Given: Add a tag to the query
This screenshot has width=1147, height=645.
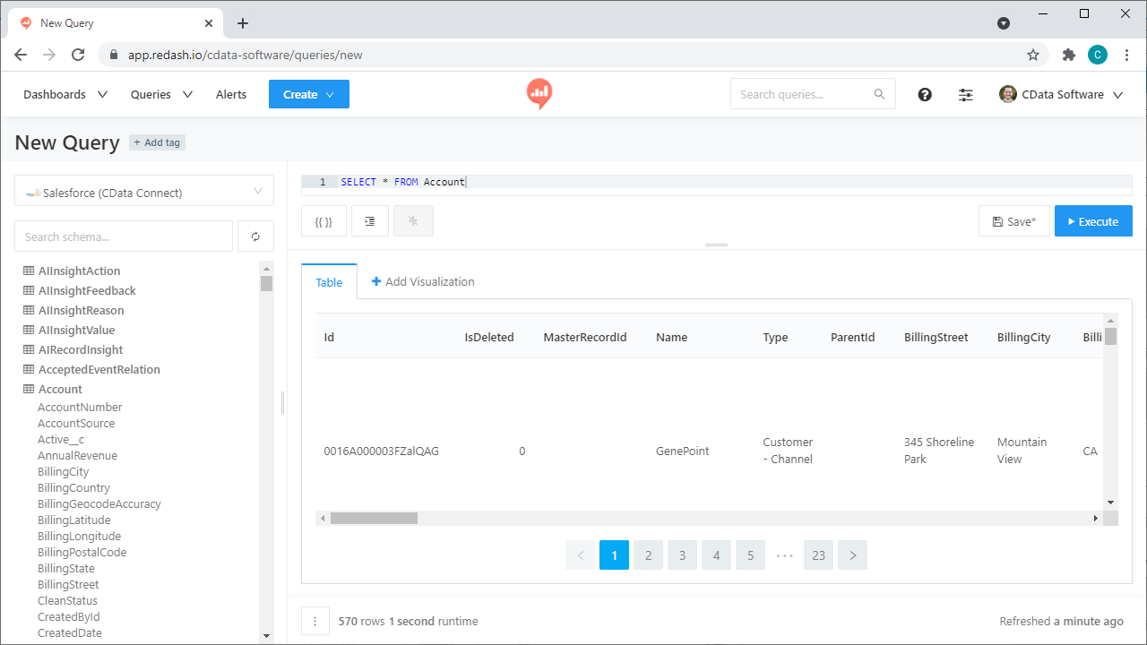Looking at the screenshot, I should (158, 142).
